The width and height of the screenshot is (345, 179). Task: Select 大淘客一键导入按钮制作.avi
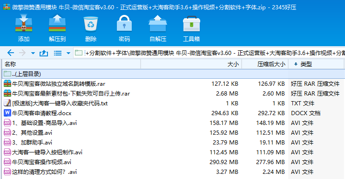[x=47, y=152]
